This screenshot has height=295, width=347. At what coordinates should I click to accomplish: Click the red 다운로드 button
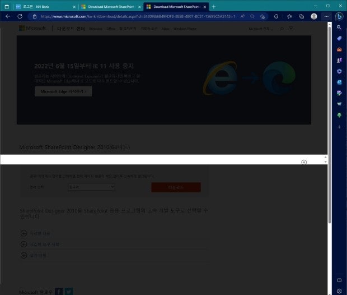point(176,187)
